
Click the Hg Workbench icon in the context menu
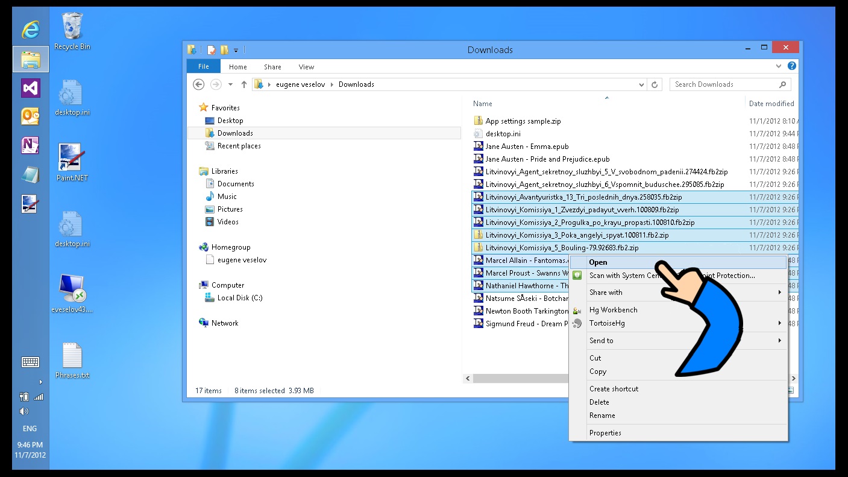click(x=577, y=310)
